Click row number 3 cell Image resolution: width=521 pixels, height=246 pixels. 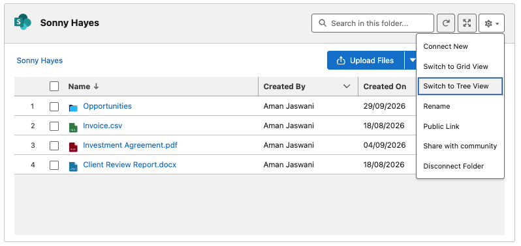(33, 145)
